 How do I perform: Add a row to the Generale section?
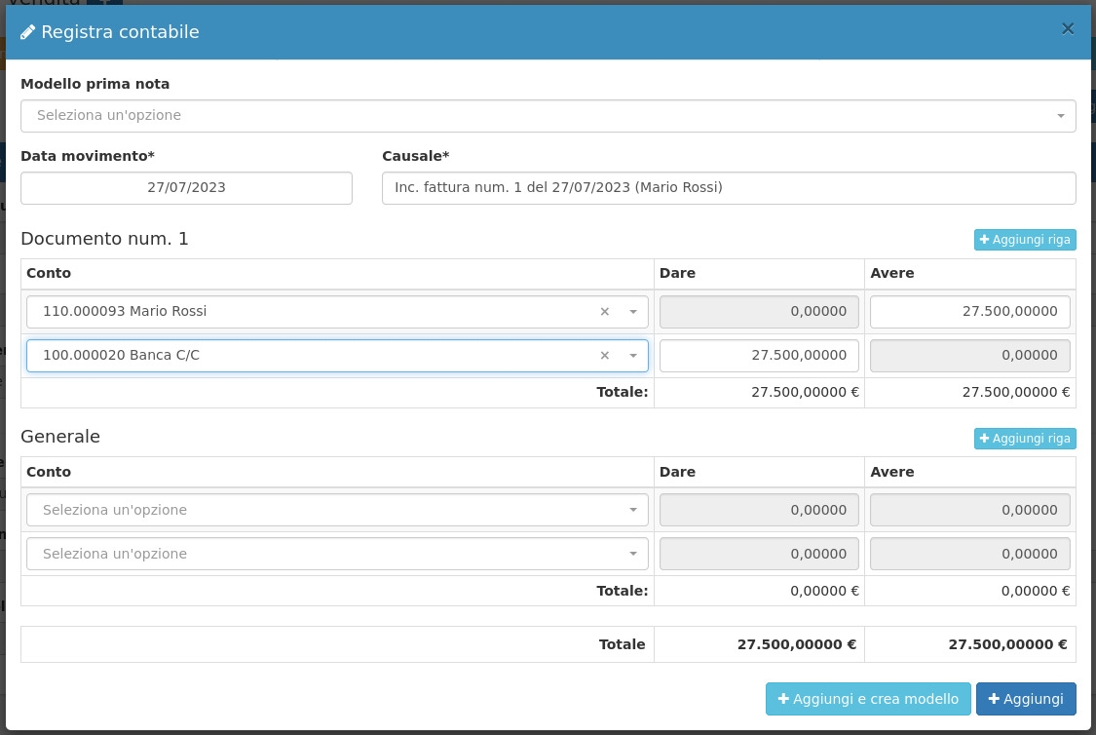(x=1024, y=439)
